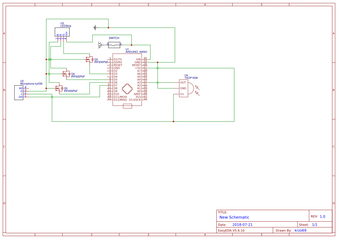Click the AREF pin label
Screen dimensions: 338x239
click(x=137, y=94)
